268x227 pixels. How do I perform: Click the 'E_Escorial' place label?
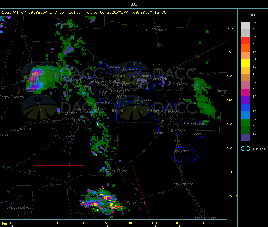pos(110,103)
